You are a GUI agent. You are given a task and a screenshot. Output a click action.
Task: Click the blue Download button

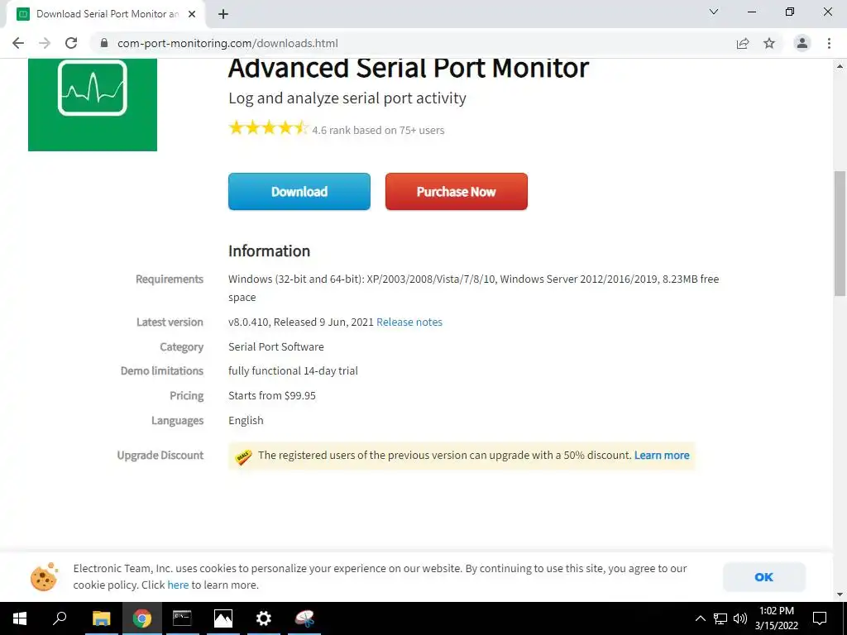coord(299,192)
